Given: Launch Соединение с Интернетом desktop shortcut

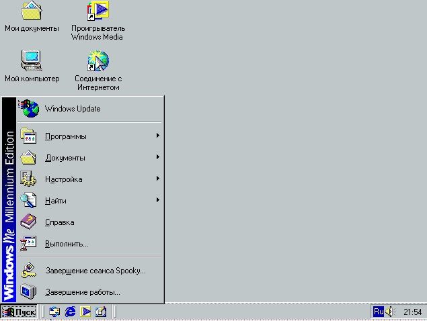Looking at the screenshot, I should (x=98, y=61).
